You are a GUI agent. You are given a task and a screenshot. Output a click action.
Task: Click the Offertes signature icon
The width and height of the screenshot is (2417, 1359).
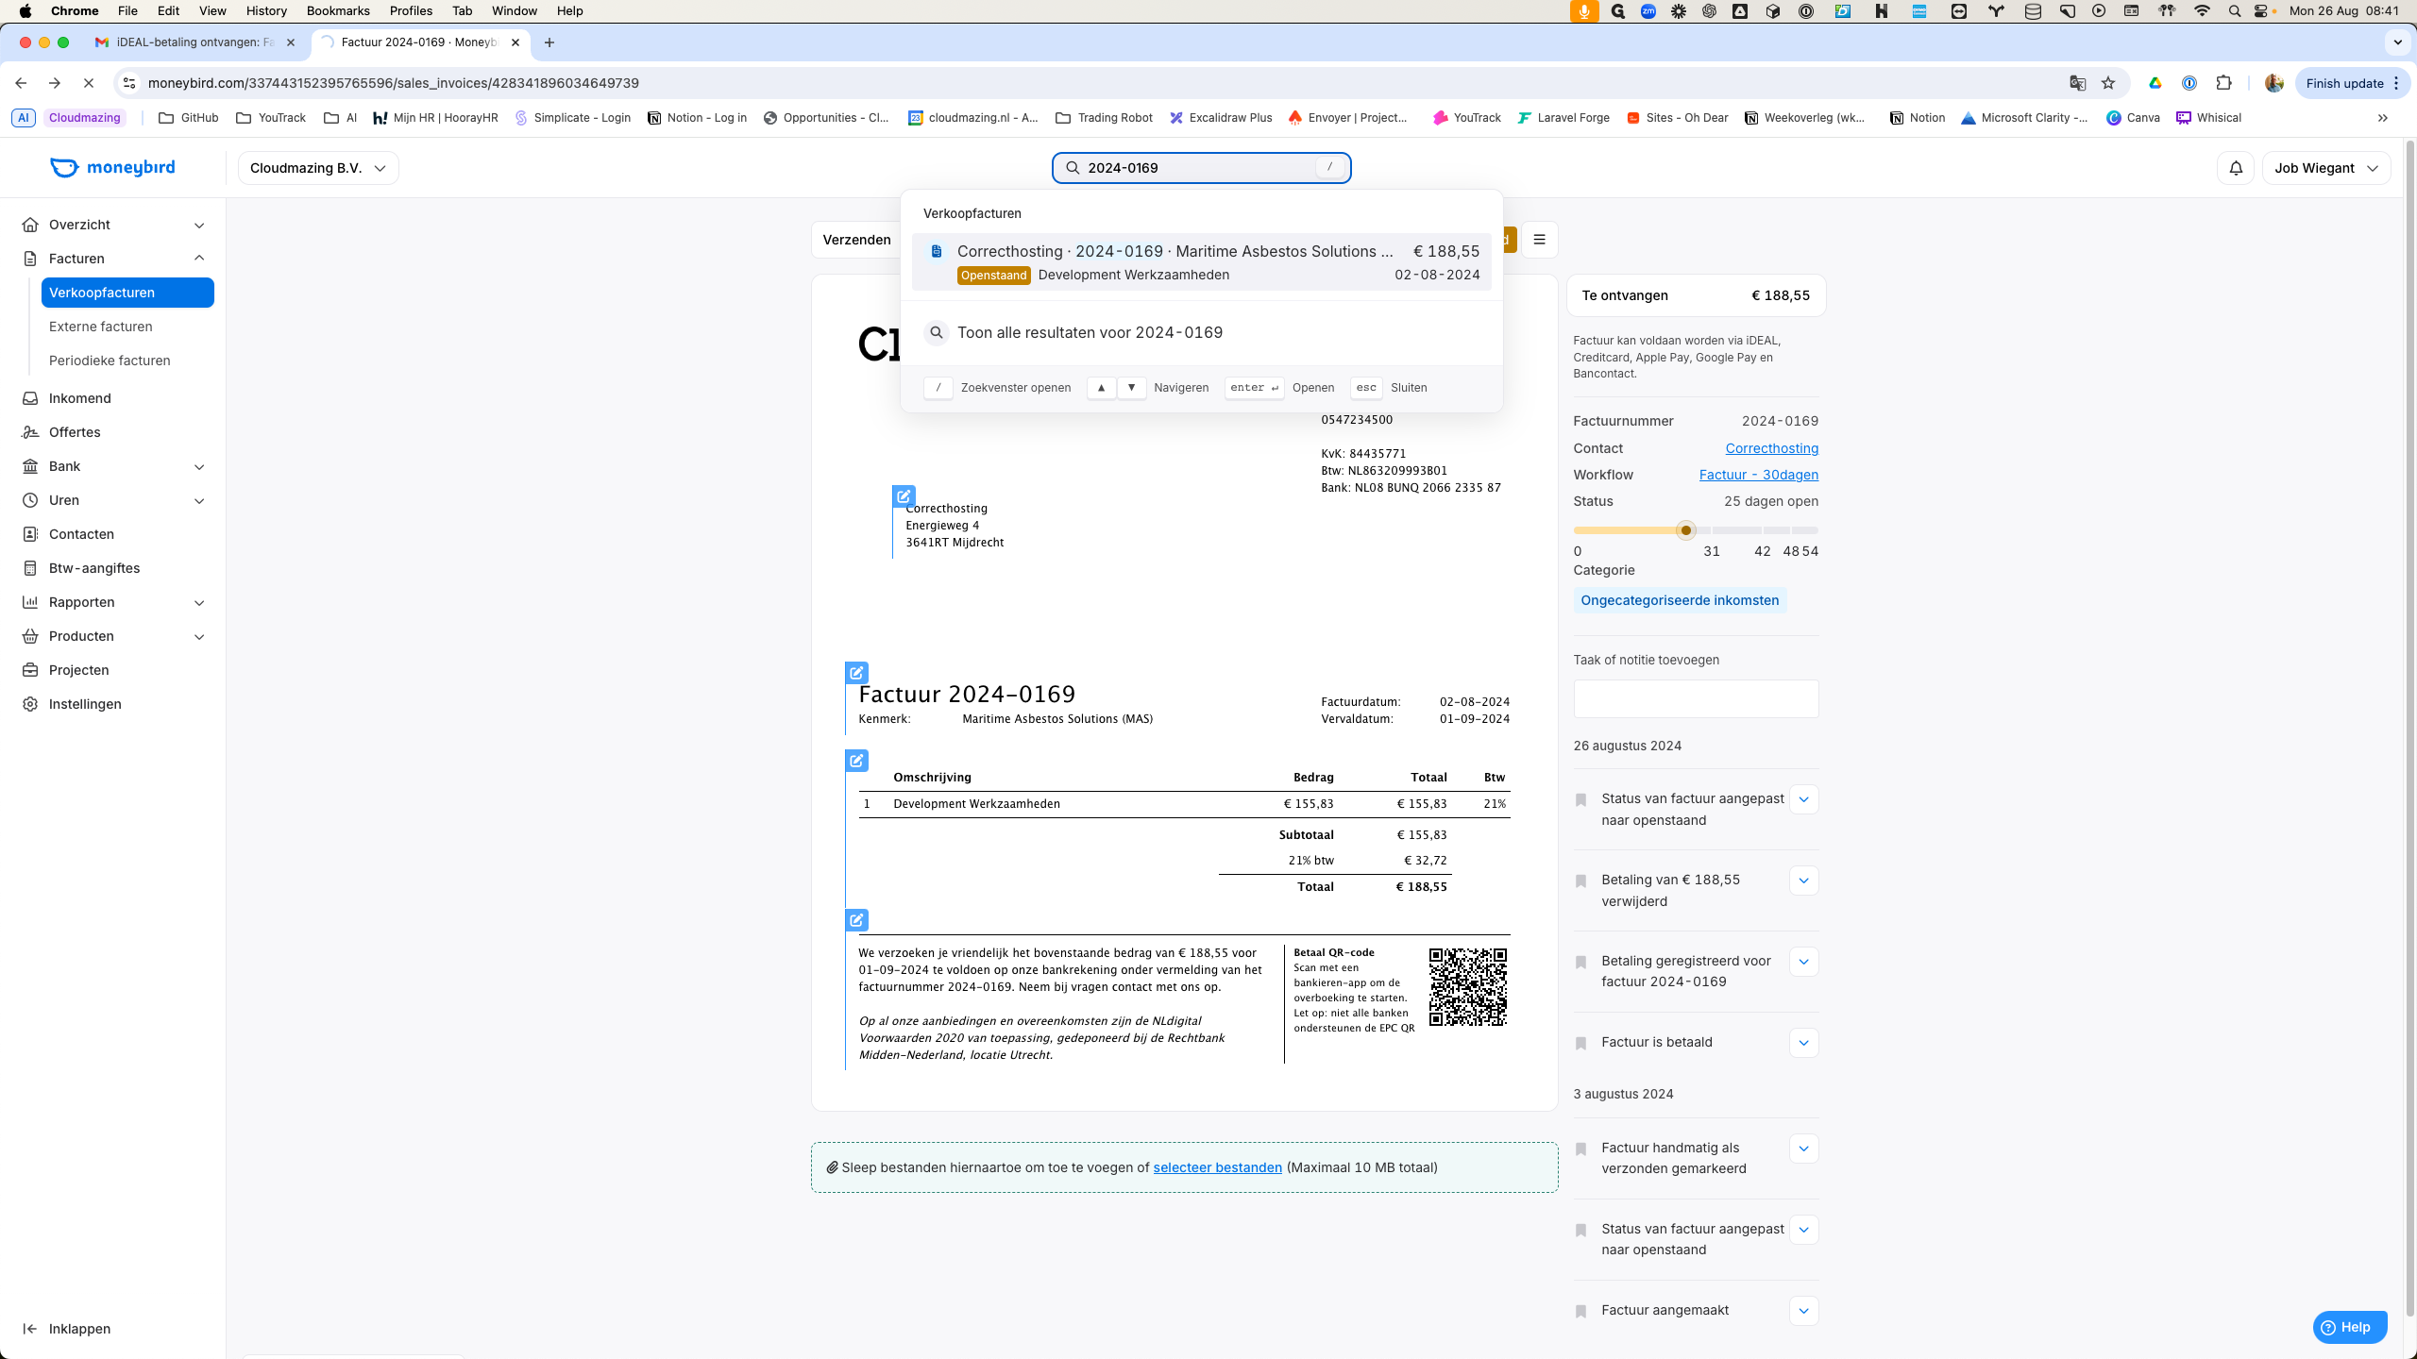pos(30,432)
